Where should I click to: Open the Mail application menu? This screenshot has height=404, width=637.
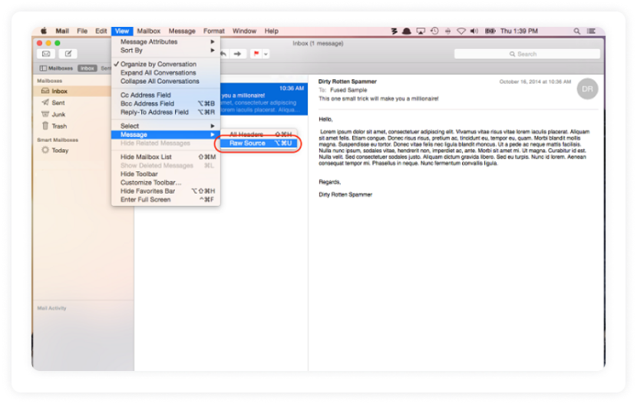click(62, 31)
